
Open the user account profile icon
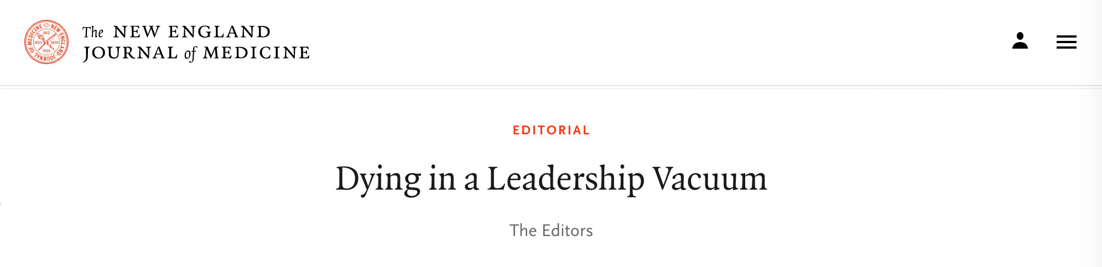[1020, 40]
